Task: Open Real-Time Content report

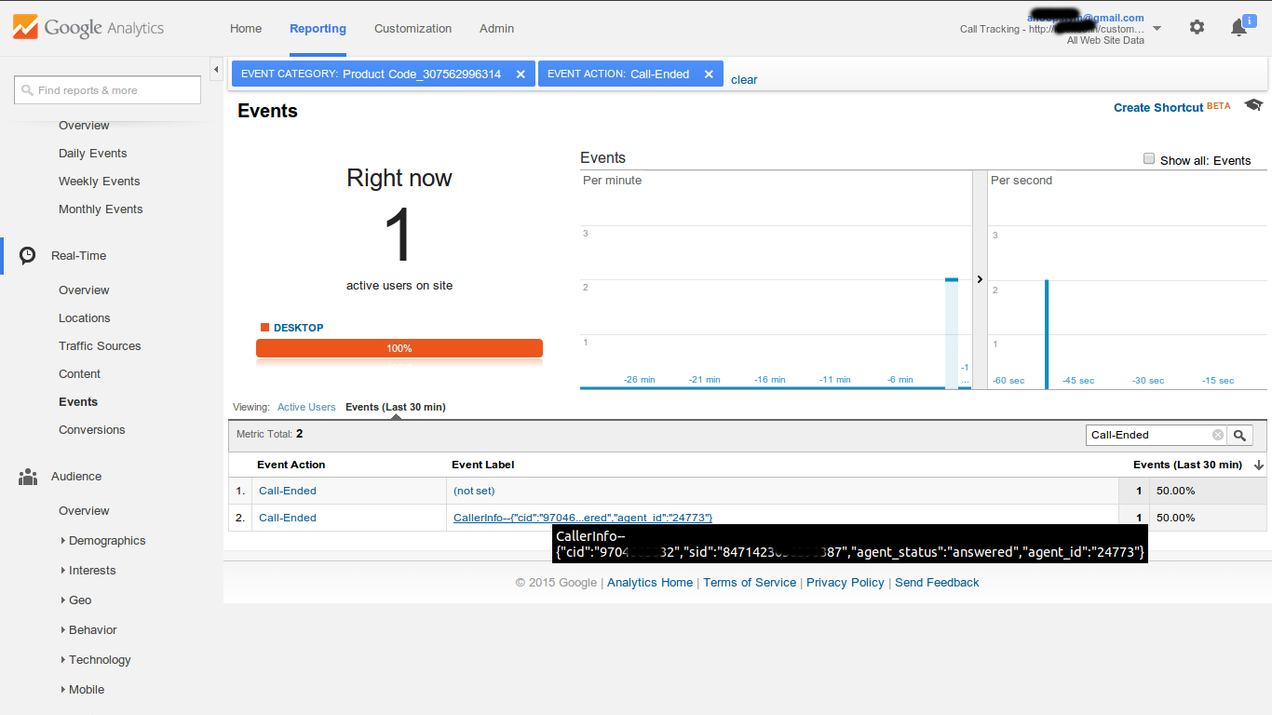Action: tap(79, 374)
